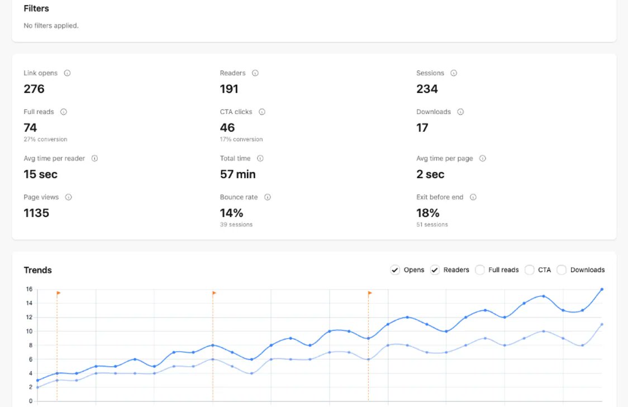Click the 39 sessions bounce text
The height and width of the screenshot is (407, 628).
click(x=236, y=225)
